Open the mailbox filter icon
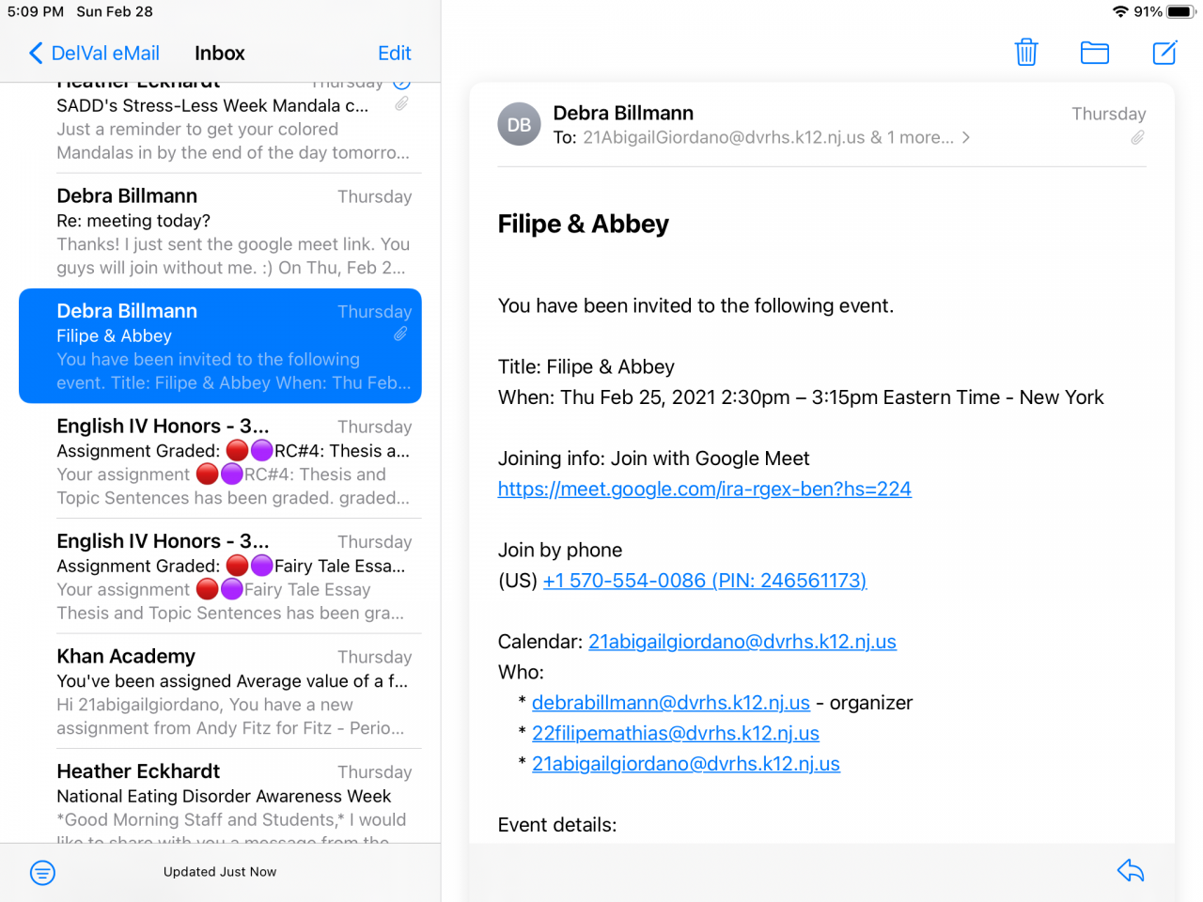This screenshot has height=902, width=1203. (x=42, y=873)
